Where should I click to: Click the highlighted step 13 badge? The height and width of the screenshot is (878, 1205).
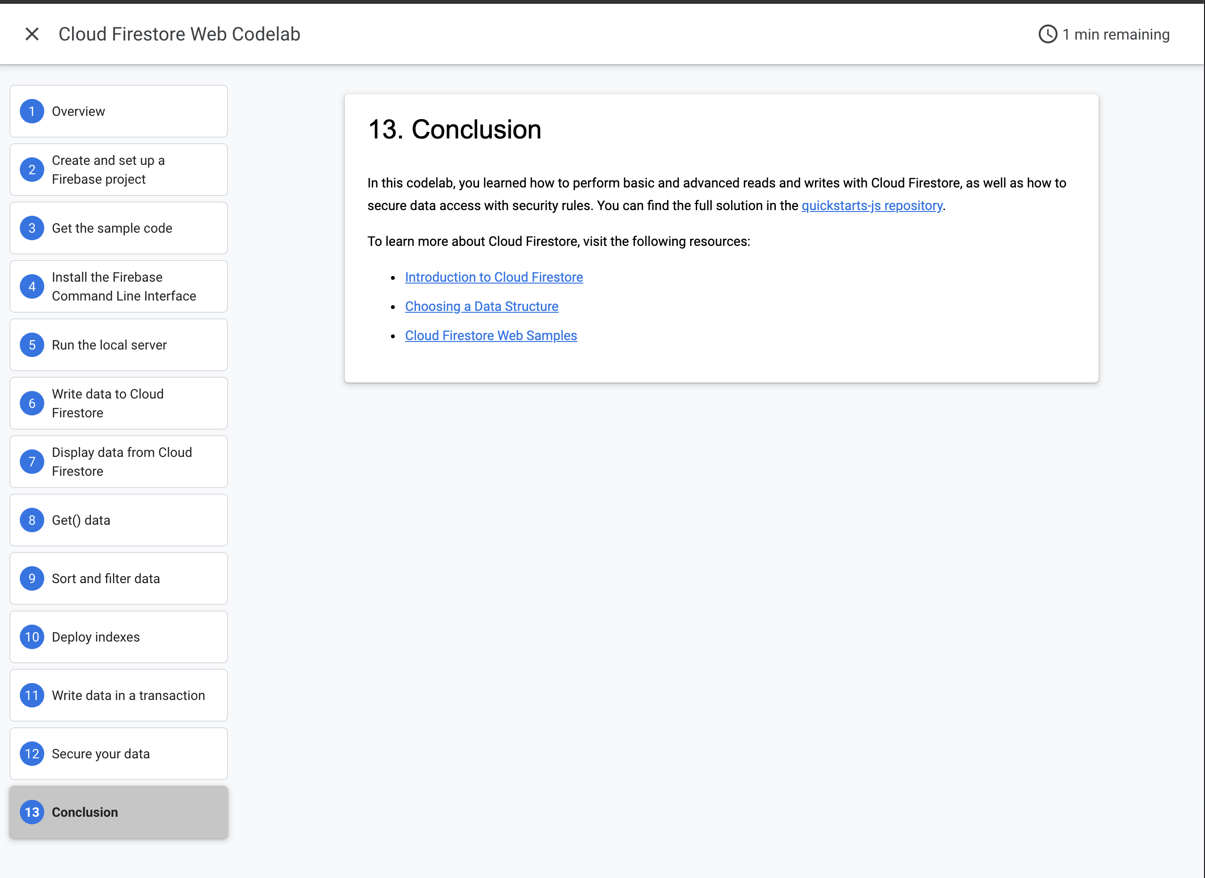click(32, 812)
